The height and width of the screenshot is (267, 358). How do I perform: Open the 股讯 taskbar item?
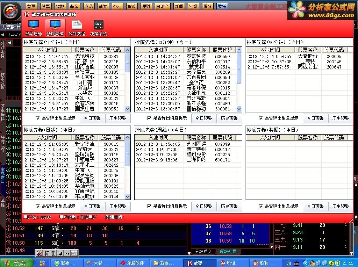[232, 263]
